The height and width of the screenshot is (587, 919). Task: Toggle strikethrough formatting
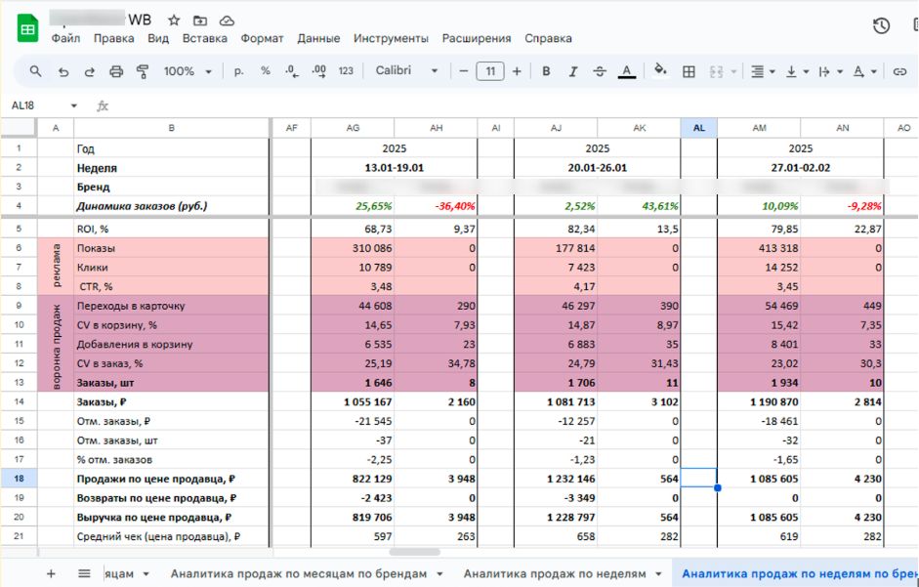pos(600,71)
